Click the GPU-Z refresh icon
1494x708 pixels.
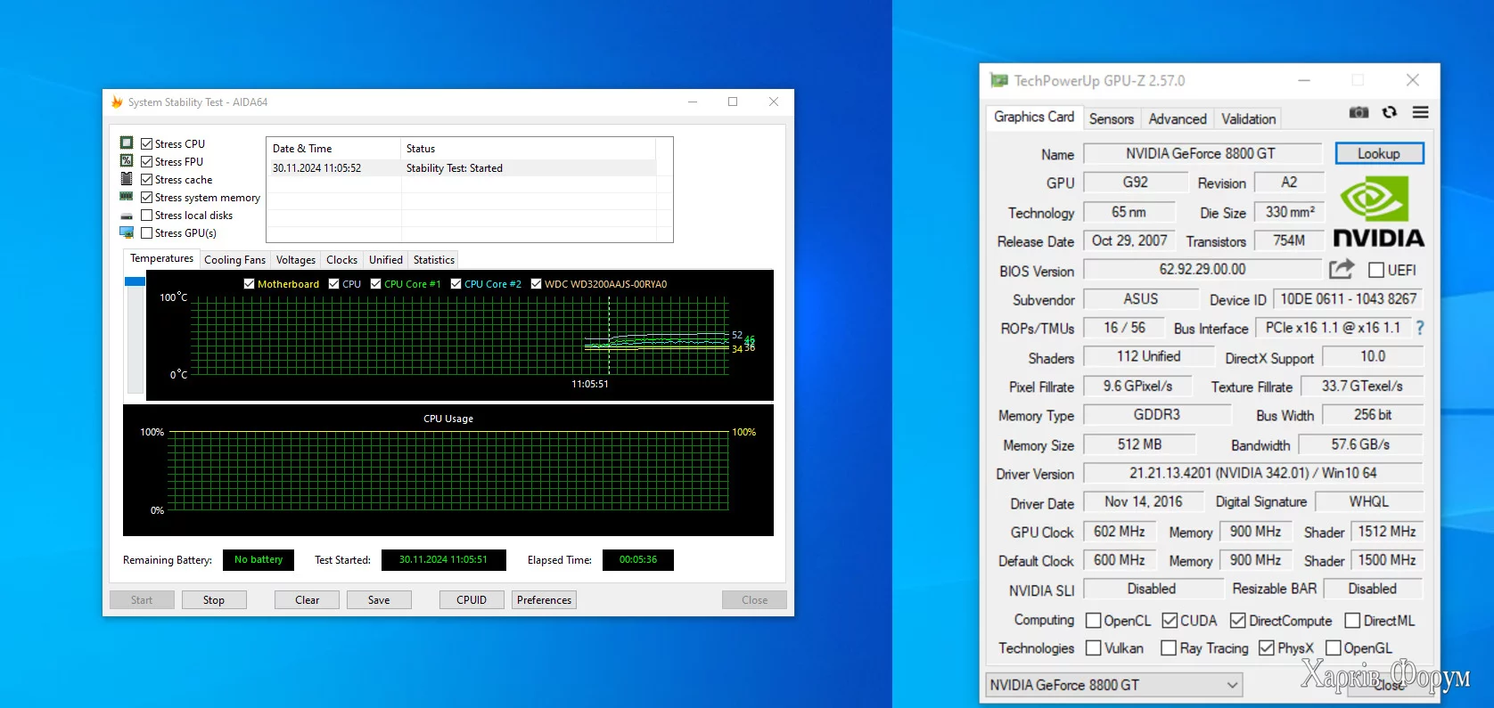pyautogui.click(x=1389, y=112)
